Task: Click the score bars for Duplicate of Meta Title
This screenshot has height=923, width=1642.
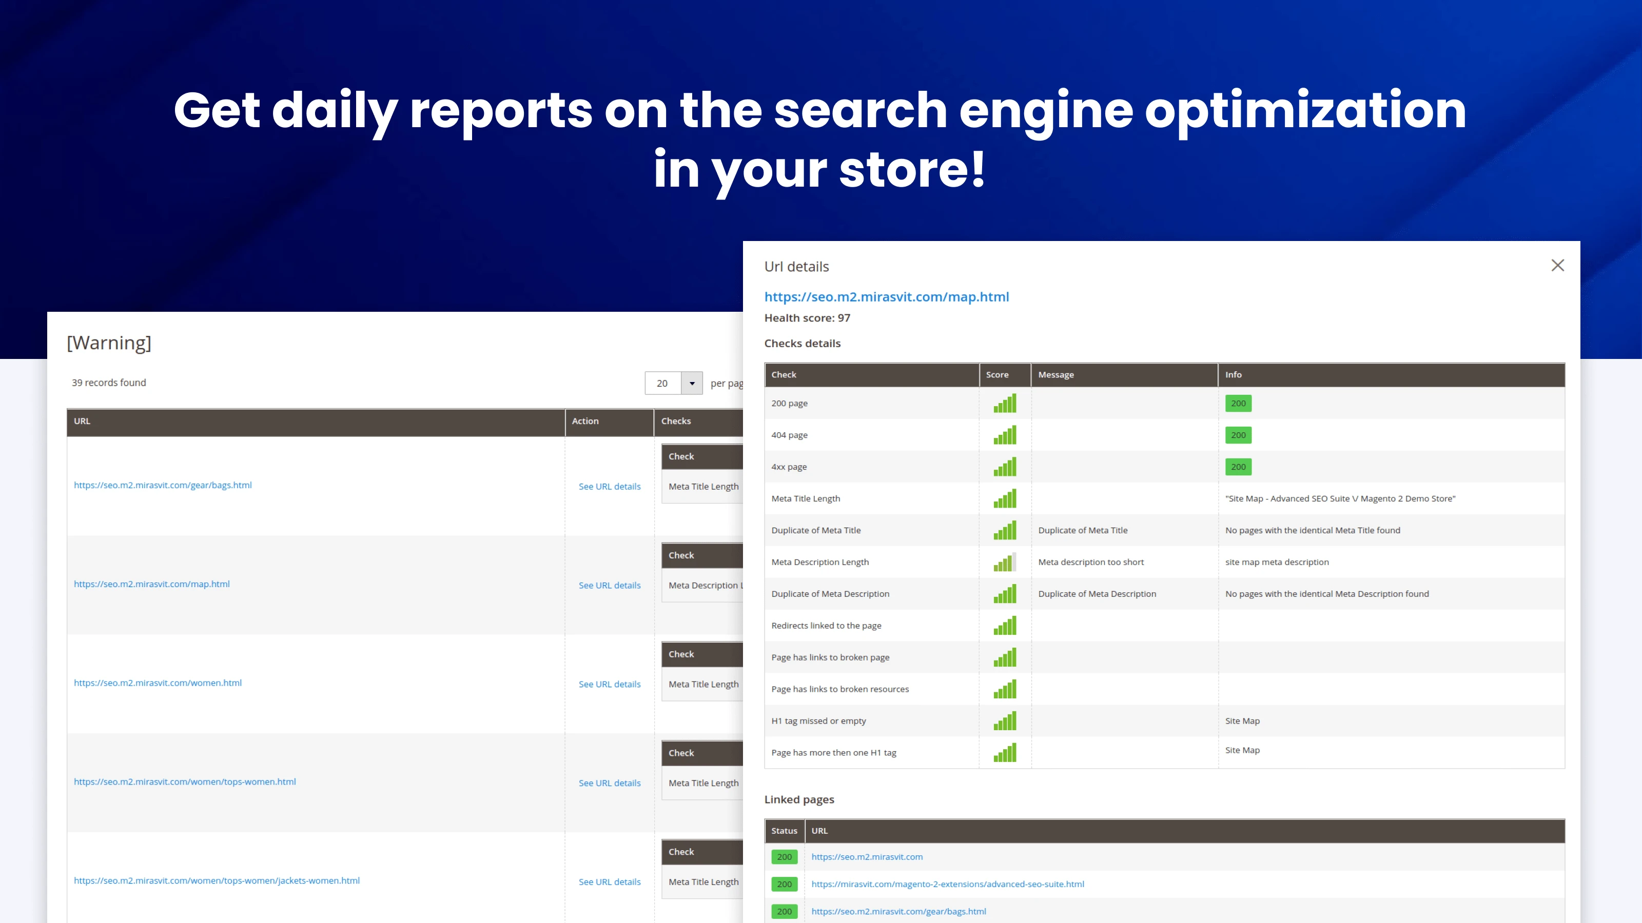Action: click(1005, 530)
